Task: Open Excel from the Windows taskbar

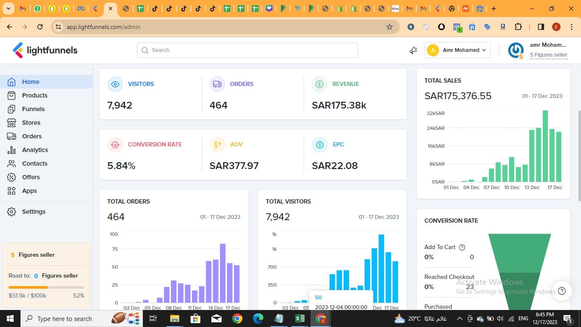Action: pyautogui.click(x=300, y=318)
